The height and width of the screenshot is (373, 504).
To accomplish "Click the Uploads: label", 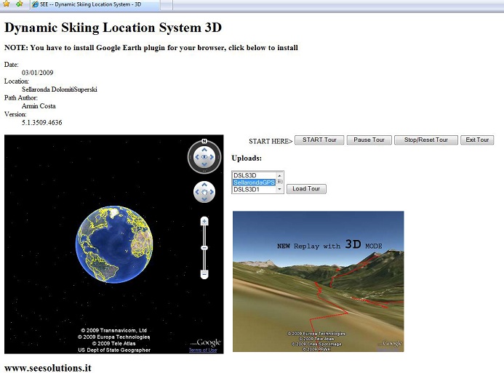I will click(247, 158).
